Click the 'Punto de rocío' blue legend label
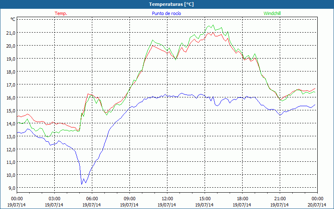 [166, 13]
